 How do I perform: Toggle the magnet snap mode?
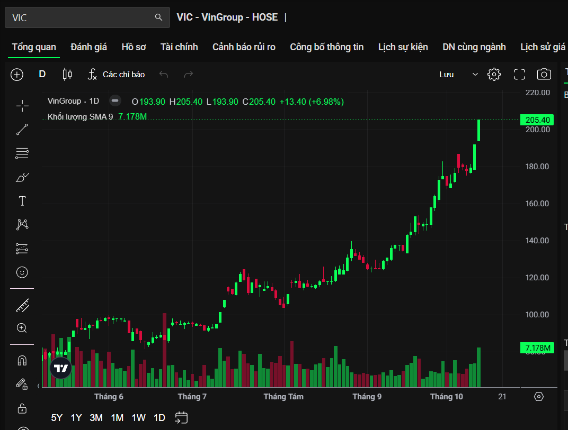click(22, 361)
